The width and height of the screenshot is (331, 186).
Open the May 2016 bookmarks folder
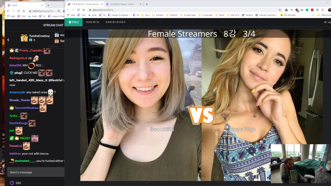point(233,15)
